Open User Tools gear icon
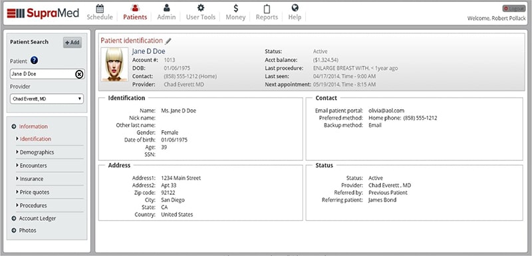 pyautogui.click(x=201, y=8)
